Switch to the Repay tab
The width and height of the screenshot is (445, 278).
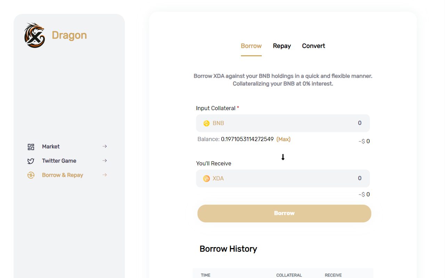pyautogui.click(x=282, y=46)
